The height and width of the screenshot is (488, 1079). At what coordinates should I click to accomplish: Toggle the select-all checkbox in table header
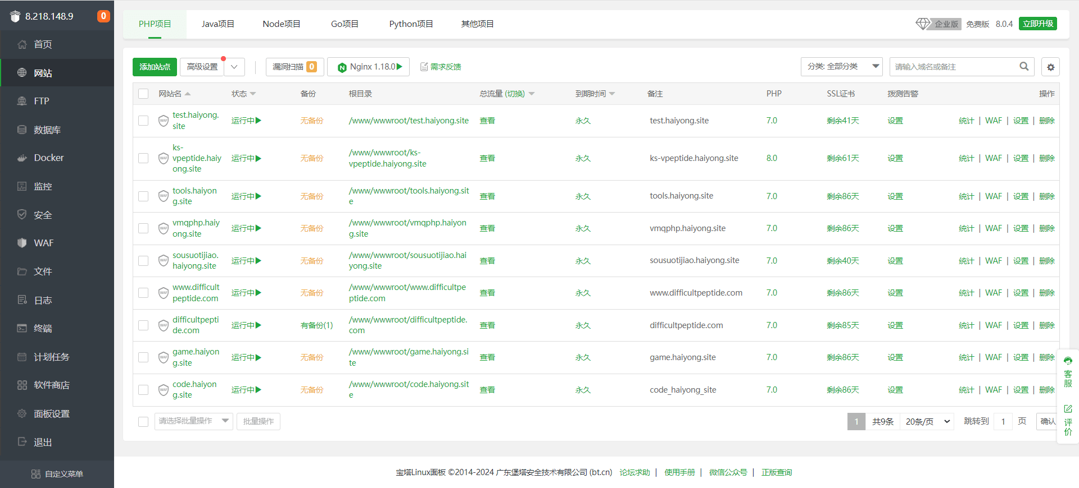[x=143, y=94]
